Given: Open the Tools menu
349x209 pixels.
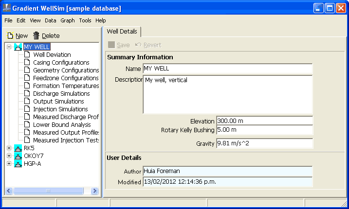Looking at the screenshot, I should pyautogui.click(x=85, y=20).
